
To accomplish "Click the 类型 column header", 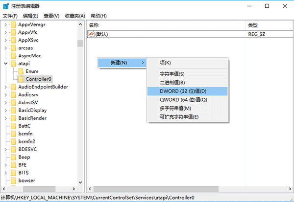I will 253,25.
